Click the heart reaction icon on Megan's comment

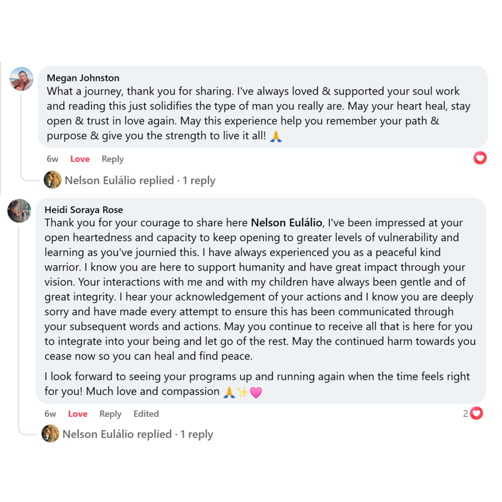480,158
